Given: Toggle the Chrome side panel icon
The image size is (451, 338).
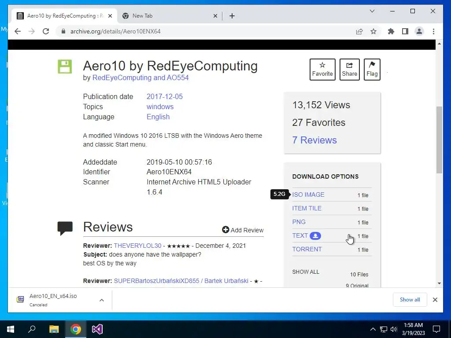Looking at the screenshot, I should click(x=405, y=31).
